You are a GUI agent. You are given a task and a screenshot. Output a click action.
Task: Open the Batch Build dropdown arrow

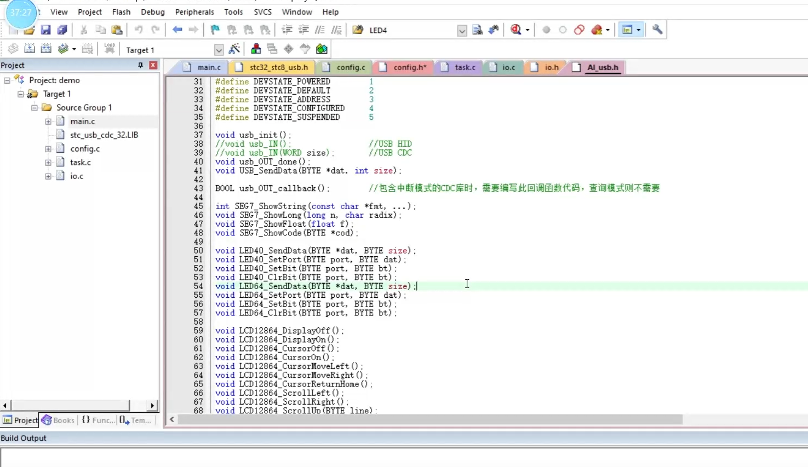[x=74, y=49]
